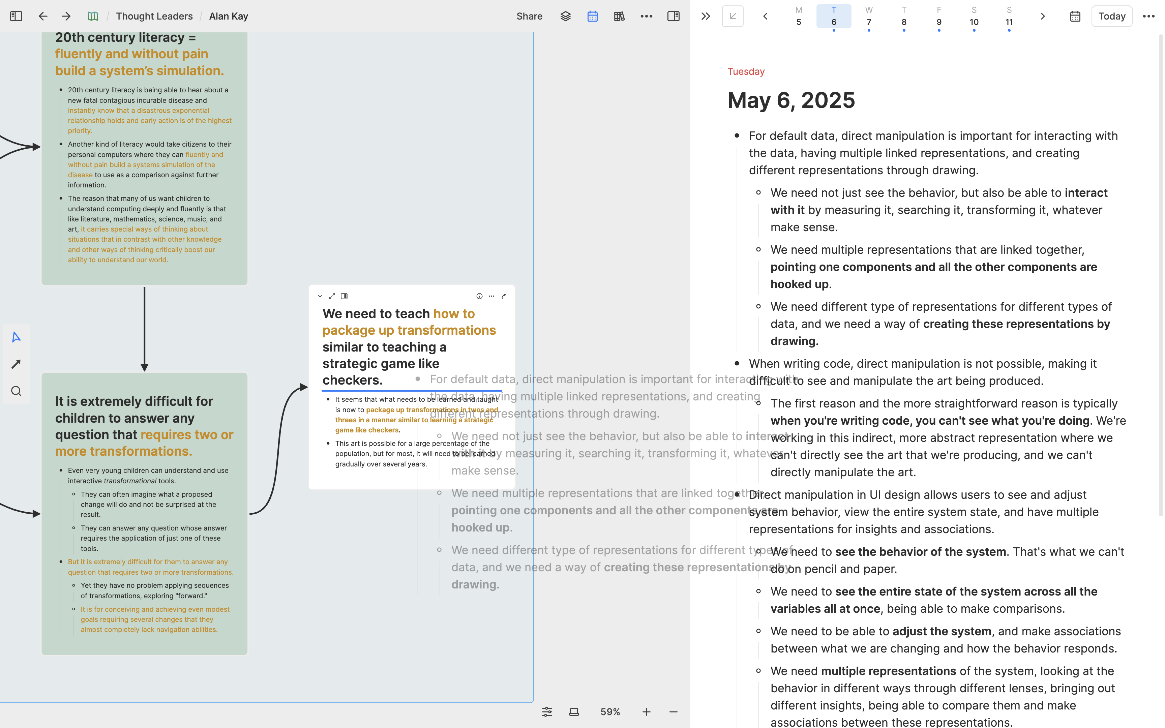Screen dimensions: 1165x728
Task: Zoom out with the minus button
Action: point(673,711)
